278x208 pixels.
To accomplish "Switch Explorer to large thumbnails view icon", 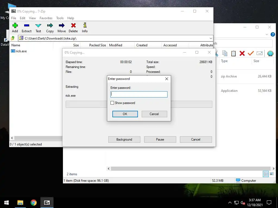I will pos(271,174).
